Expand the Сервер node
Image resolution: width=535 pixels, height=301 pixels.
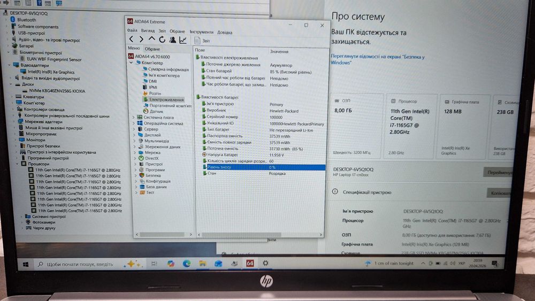click(134, 129)
